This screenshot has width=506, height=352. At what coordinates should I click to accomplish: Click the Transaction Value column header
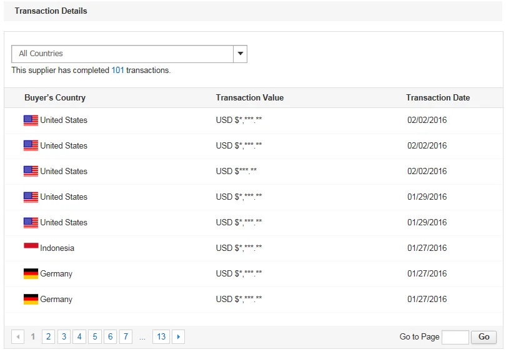(x=249, y=97)
